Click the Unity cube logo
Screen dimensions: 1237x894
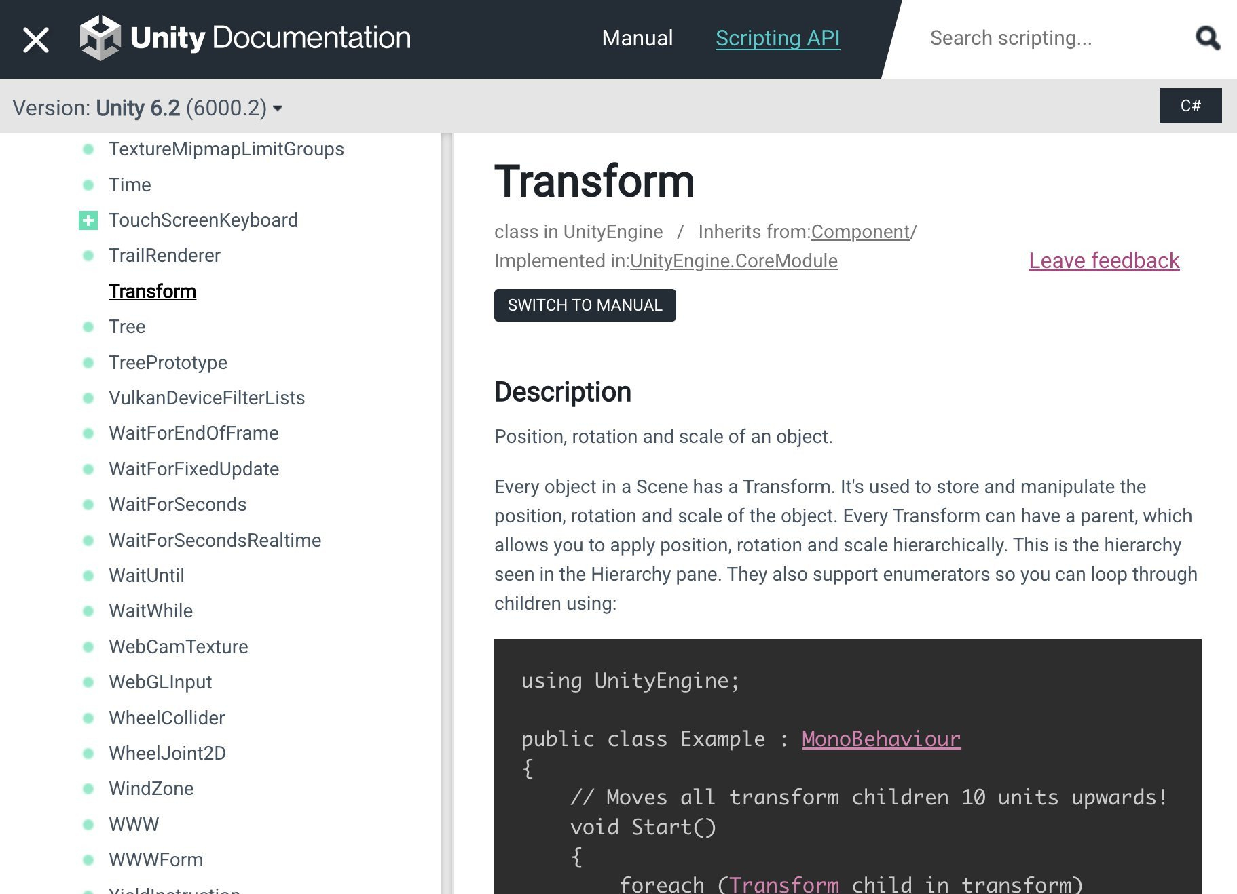100,38
